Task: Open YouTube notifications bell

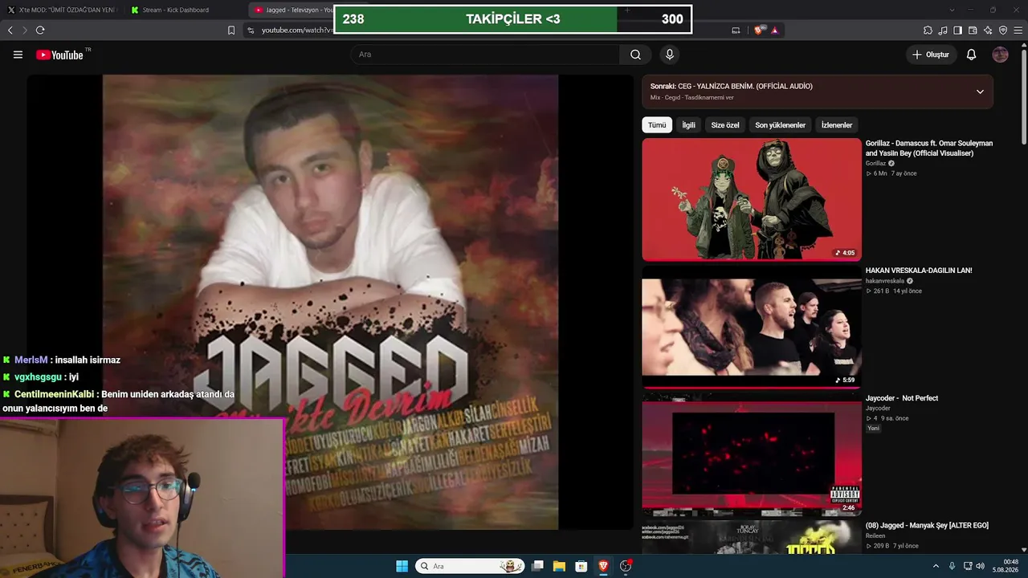Action: pos(971,55)
